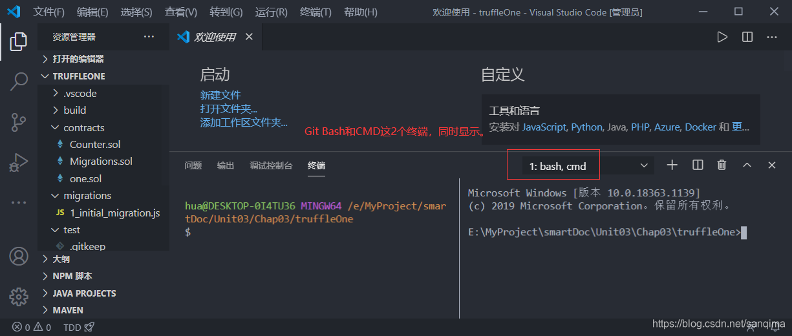Switch to the 问题 panel tab
The width and height of the screenshot is (792, 336).
coord(193,165)
